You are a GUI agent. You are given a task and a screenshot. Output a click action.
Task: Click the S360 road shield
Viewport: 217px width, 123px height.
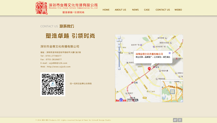tap(144, 98)
